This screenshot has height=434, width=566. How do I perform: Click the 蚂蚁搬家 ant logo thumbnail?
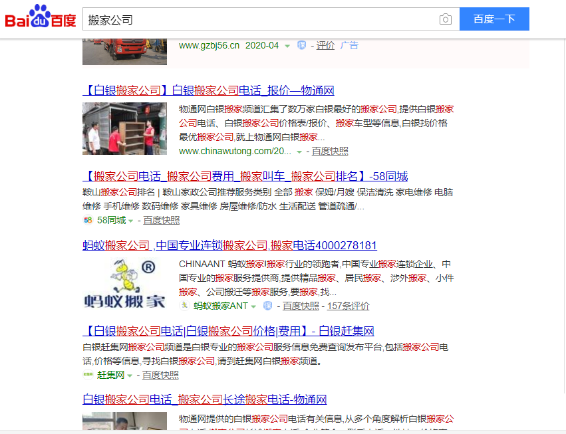[124, 284]
